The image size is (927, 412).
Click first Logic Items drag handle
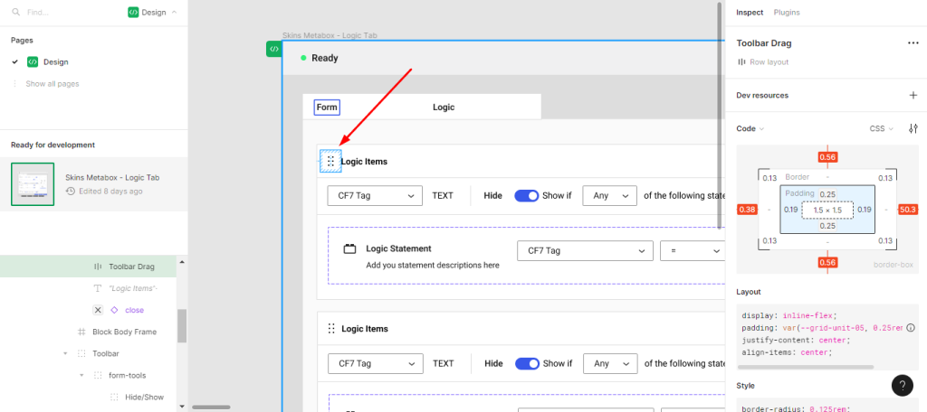[330, 162]
